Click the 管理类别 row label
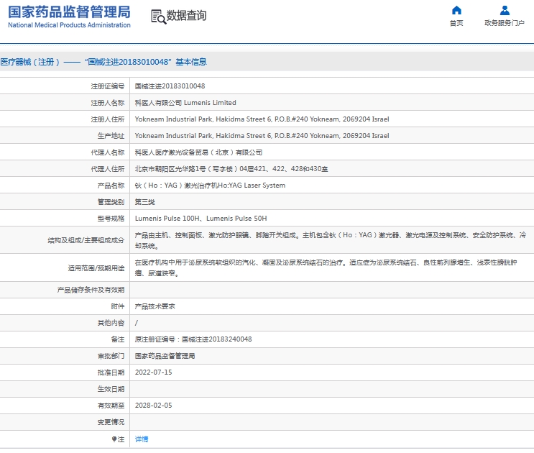 111,202
